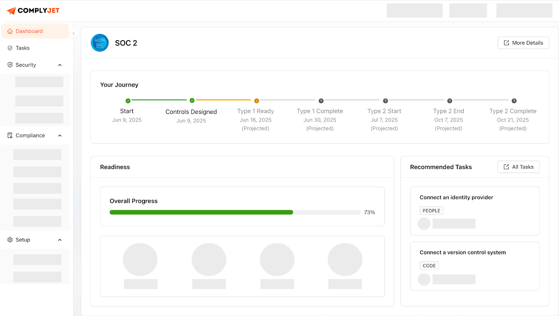The image size is (559, 316).
Task: Collapse the Compliance section
Action: (x=60, y=135)
